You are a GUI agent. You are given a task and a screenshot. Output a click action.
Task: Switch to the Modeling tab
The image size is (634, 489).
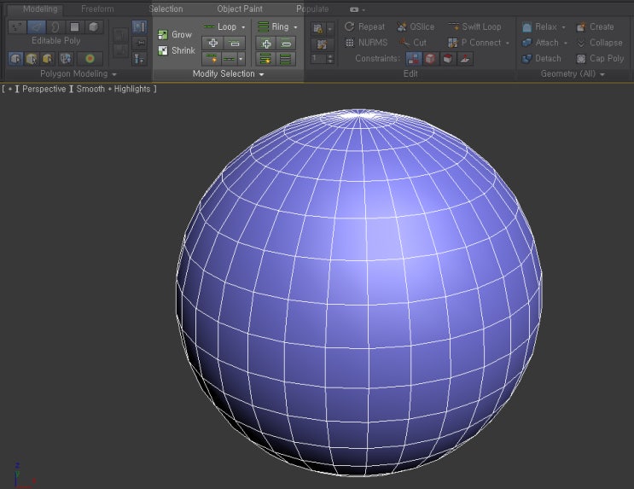point(40,9)
